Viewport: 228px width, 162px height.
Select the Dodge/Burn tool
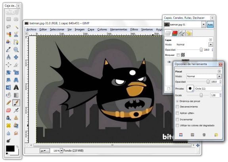9,141
